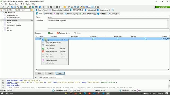This screenshot has width=170, height=95.
Task: Click the Remove column button
Action: coord(61,33)
